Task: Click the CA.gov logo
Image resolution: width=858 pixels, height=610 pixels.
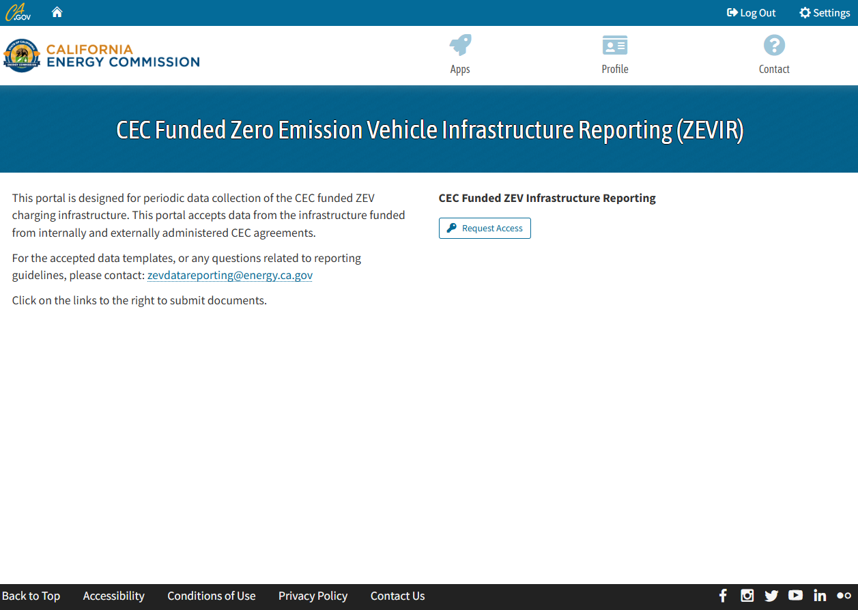Action: click(18, 12)
